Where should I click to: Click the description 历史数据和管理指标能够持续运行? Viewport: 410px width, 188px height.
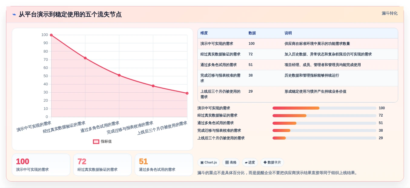(312, 75)
